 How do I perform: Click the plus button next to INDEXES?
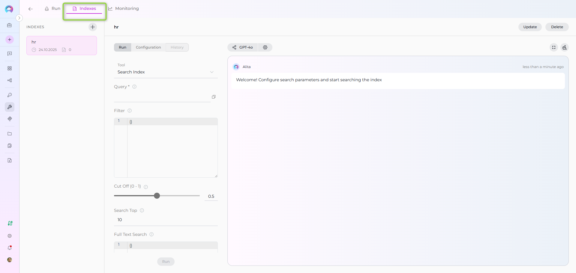pyautogui.click(x=93, y=27)
